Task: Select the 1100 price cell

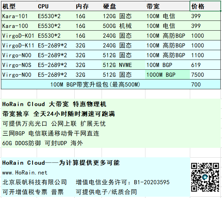Action: (x=205, y=55)
